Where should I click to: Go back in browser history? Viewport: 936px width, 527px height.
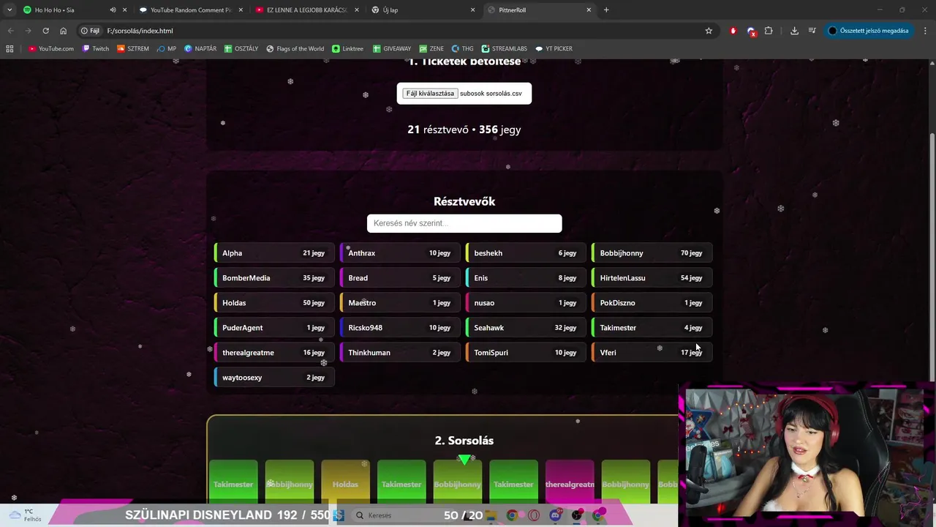point(10,31)
